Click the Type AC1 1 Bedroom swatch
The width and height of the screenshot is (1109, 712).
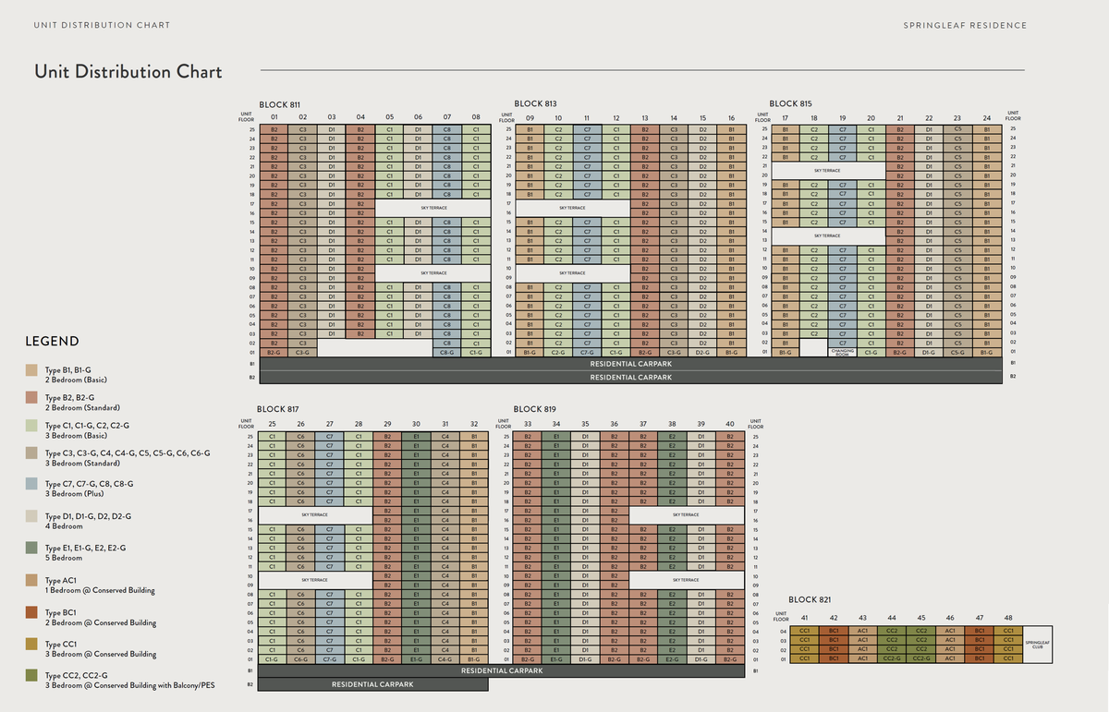click(x=30, y=580)
